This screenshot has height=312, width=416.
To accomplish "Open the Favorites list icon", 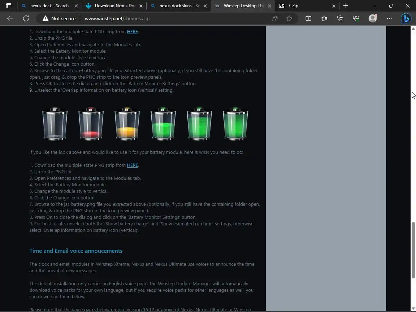I will (x=324, y=18).
